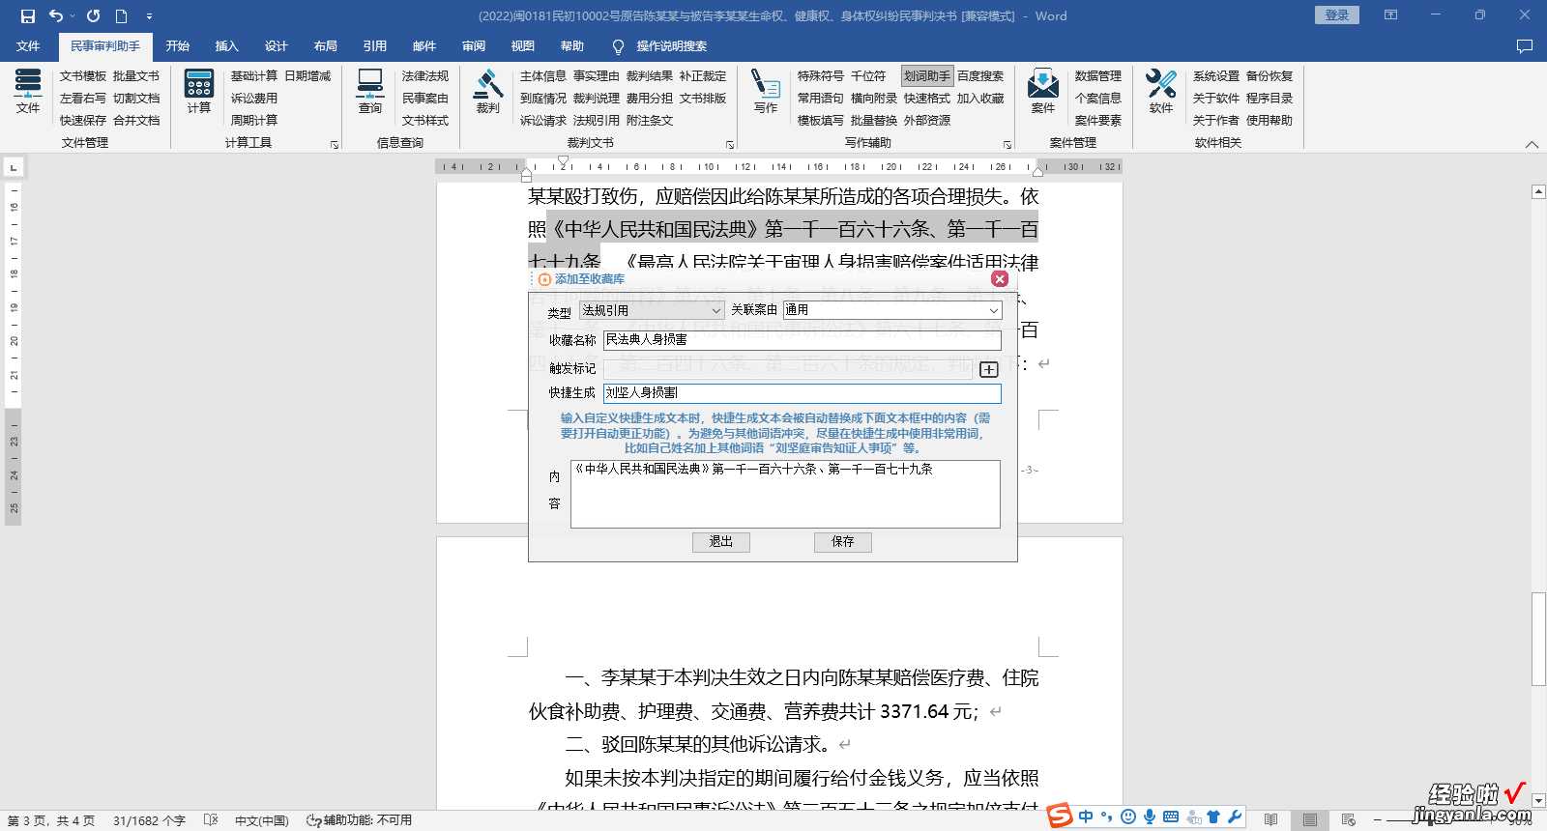Screen dimensions: 1547x831
Task: Toggle Sogou 中 Chinese/English mode
Action: click(1086, 817)
